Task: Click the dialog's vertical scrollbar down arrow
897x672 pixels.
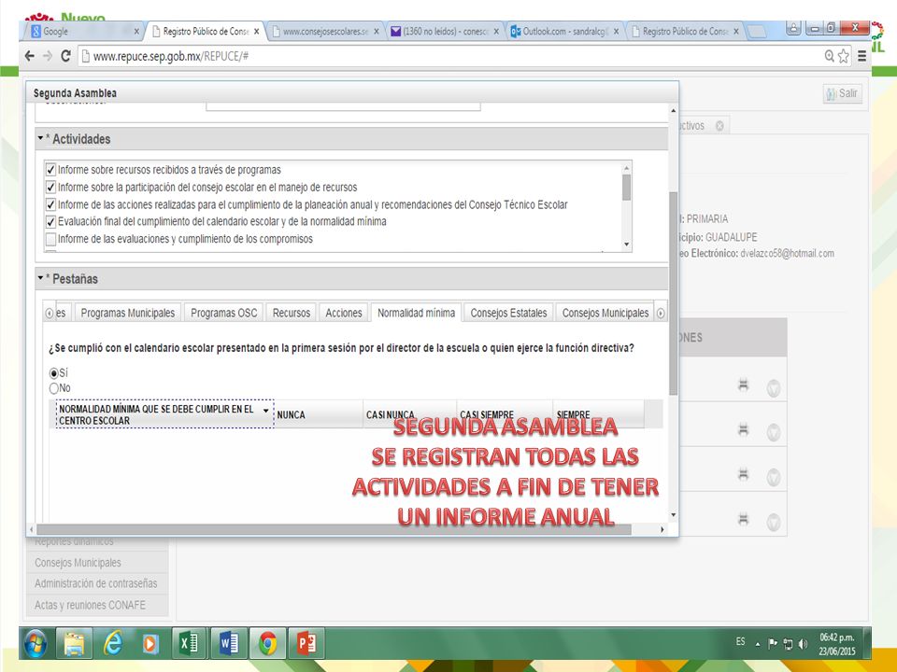Action: click(674, 515)
